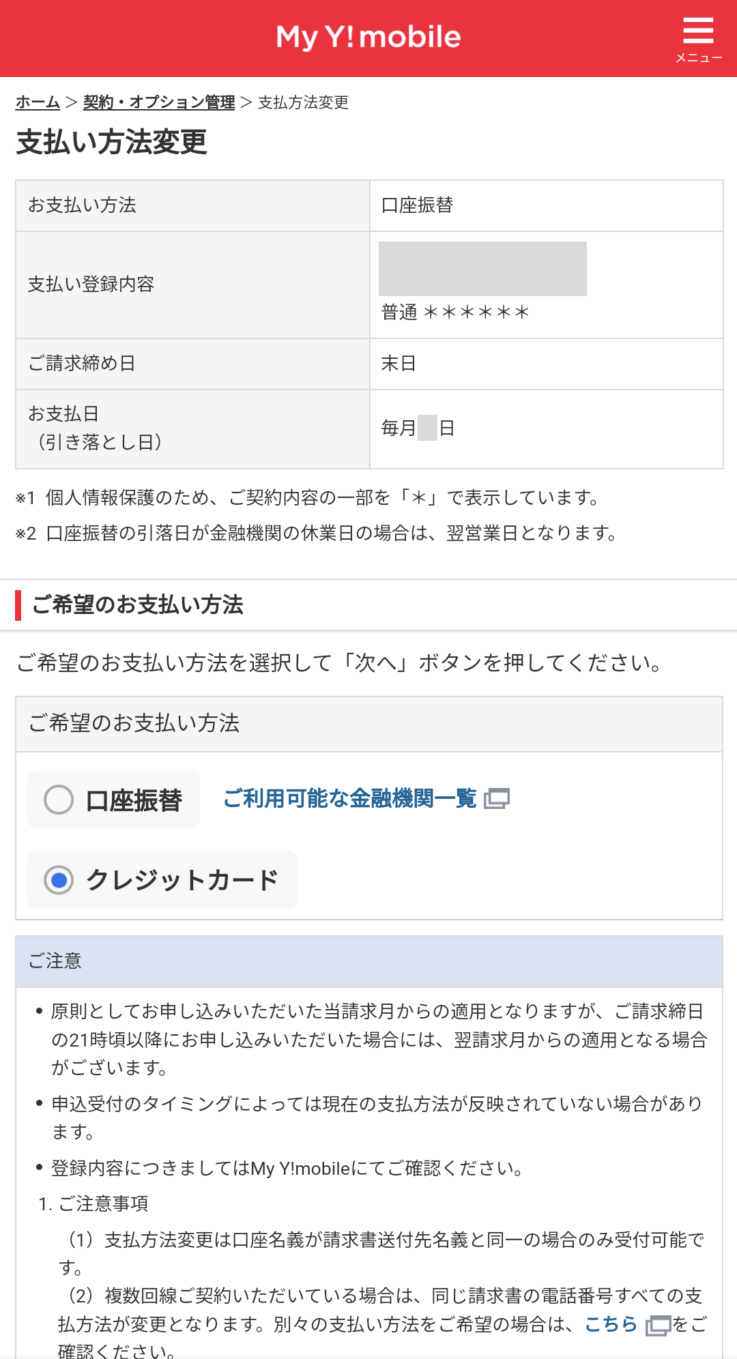Follow the こちら link in notes
Image resolution: width=737 pixels, height=1359 pixels.
pyautogui.click(x=610, y=1324)
